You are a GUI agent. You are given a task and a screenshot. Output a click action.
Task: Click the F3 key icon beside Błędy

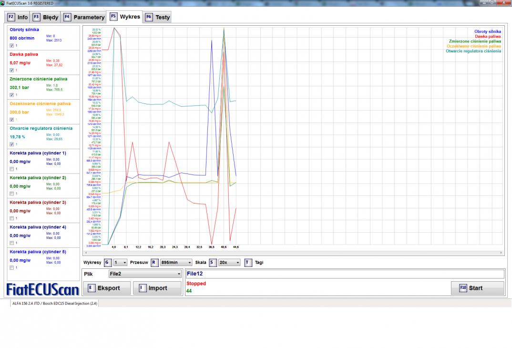[36, 17]
